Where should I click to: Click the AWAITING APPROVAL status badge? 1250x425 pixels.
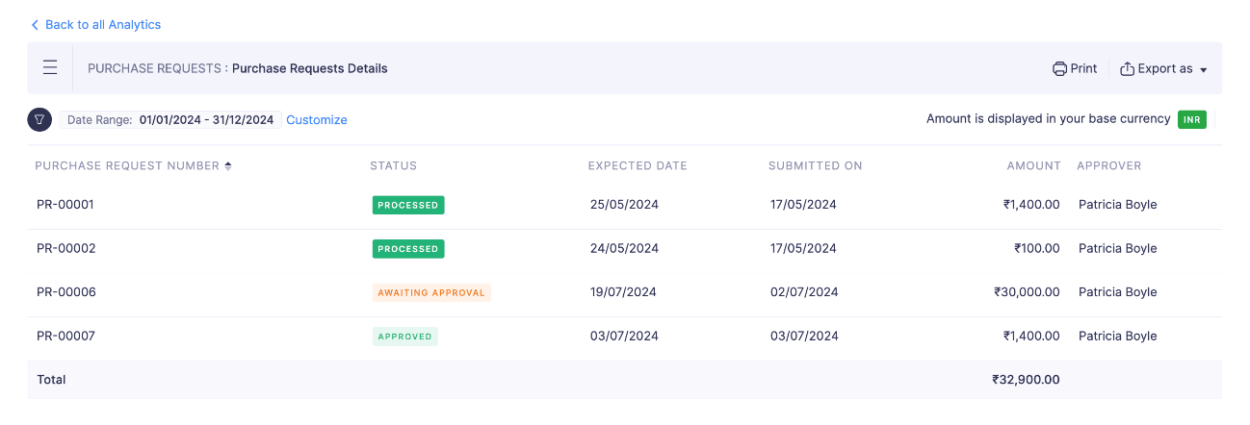point(431,292)
